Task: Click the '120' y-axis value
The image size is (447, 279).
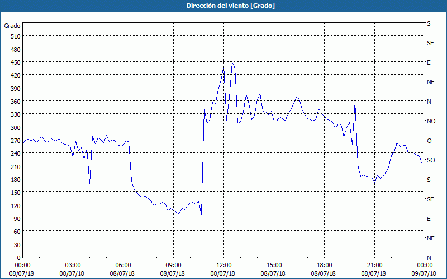Action: (16, 205)
